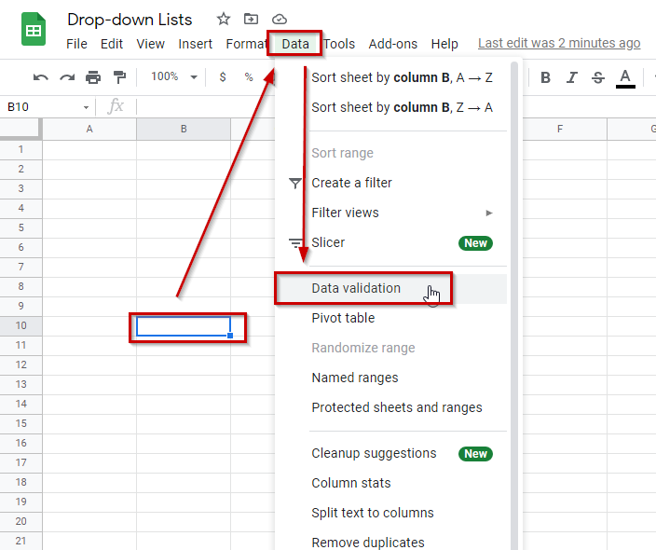Select row 10 header
Screen dimensions: 656x550
tap(20, 325)
